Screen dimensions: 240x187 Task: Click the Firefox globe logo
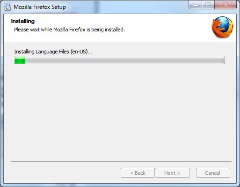222,27
